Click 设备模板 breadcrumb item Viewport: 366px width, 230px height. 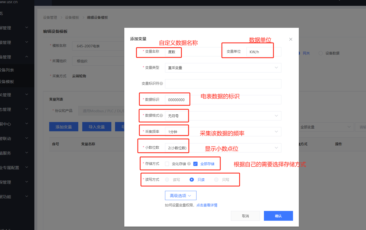tap(72, 17)
